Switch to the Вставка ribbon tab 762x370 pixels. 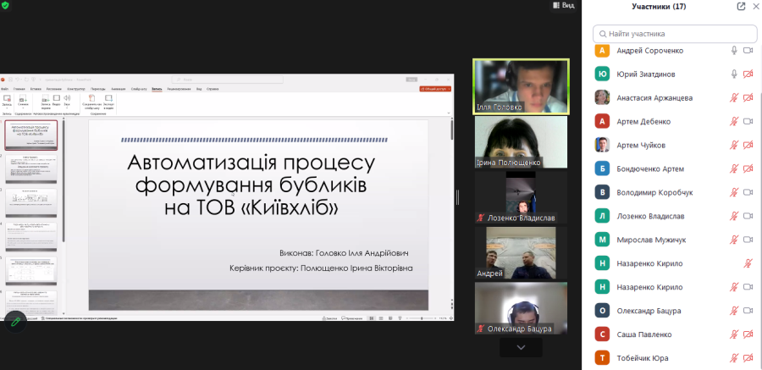tap(36, 89)
